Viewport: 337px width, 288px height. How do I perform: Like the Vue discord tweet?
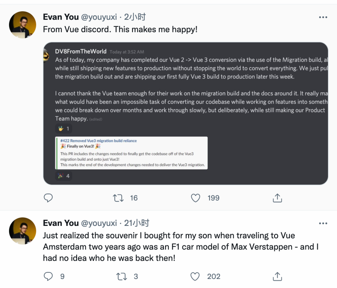[196, 198]
